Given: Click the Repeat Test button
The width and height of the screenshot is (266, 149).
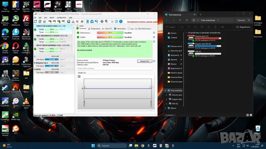Looking at the screenshot, I should [145, 61].
